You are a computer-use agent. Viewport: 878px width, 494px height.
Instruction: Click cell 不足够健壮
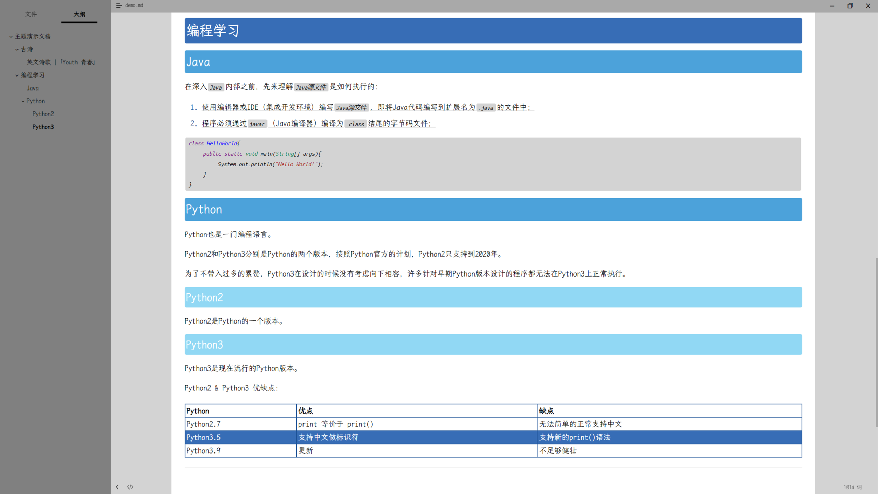click(x=669, y=450)
